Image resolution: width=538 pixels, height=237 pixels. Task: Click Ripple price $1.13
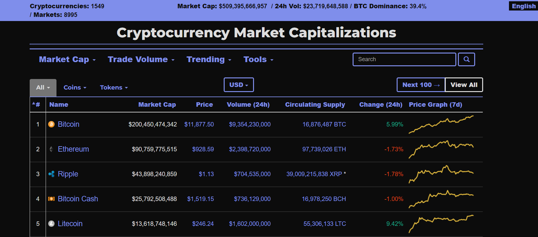point(206,174)
